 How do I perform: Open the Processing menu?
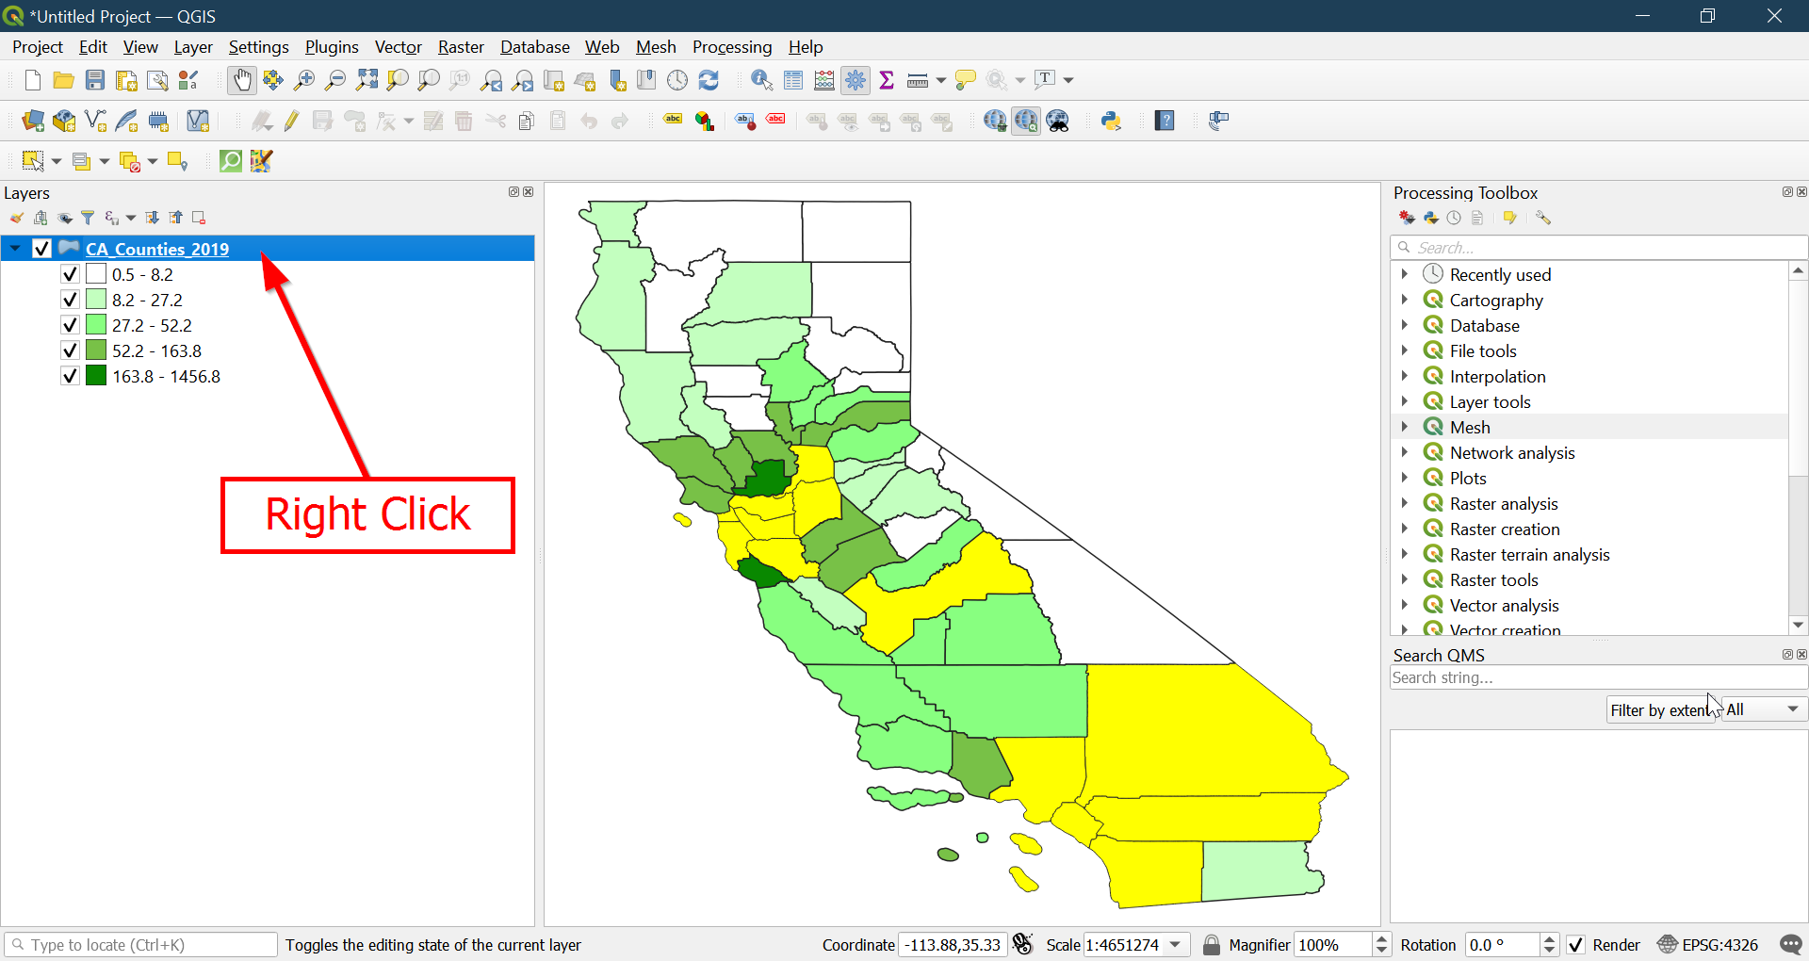click(x=731, y=47)
